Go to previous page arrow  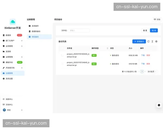click(139, 71)
